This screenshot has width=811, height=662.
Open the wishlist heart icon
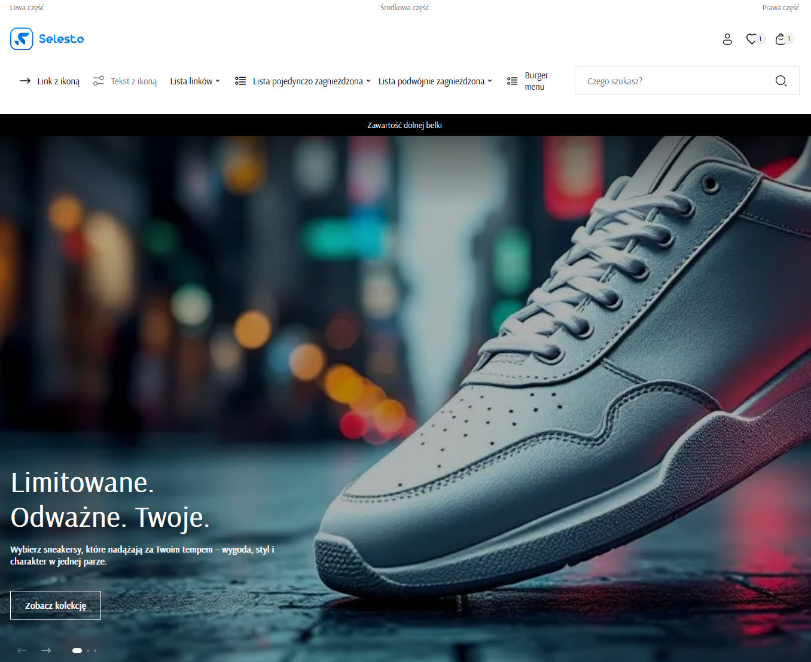(x=751, y=39)
